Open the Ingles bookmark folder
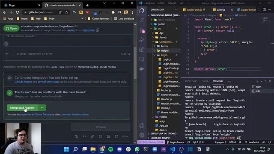Viewport: 274px width, 154px height. click(x=22, y=18)
